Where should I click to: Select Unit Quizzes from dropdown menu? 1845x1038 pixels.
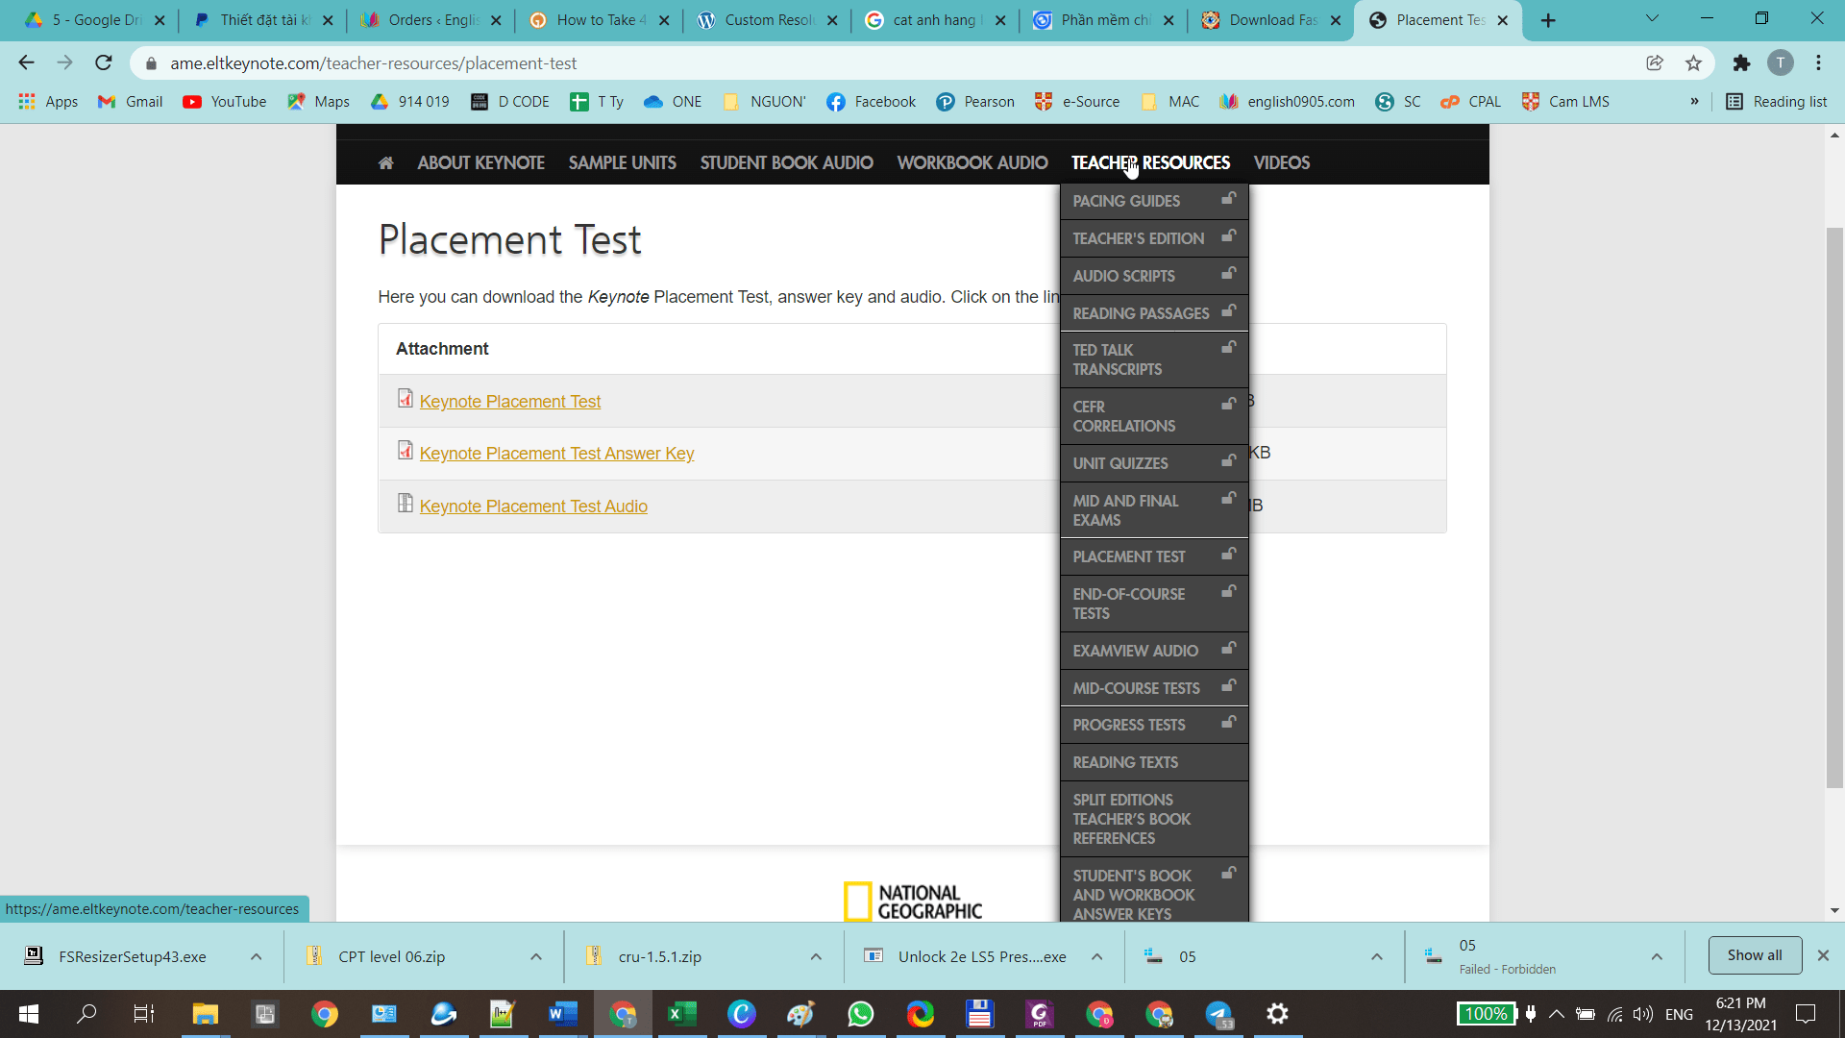click(x=1120, y=463)
